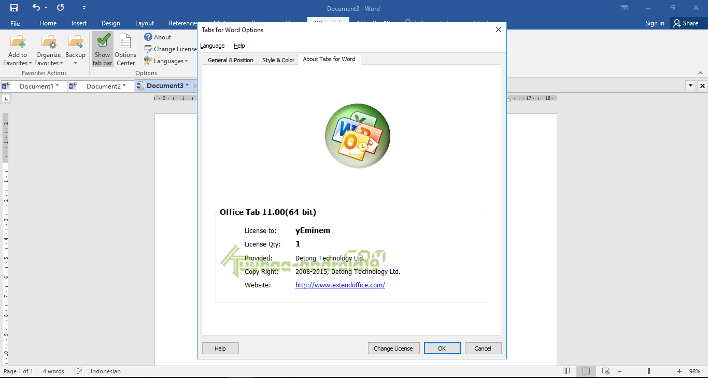
Task: Switch to the Style & Color tab
Action: [x=278, y=60]
